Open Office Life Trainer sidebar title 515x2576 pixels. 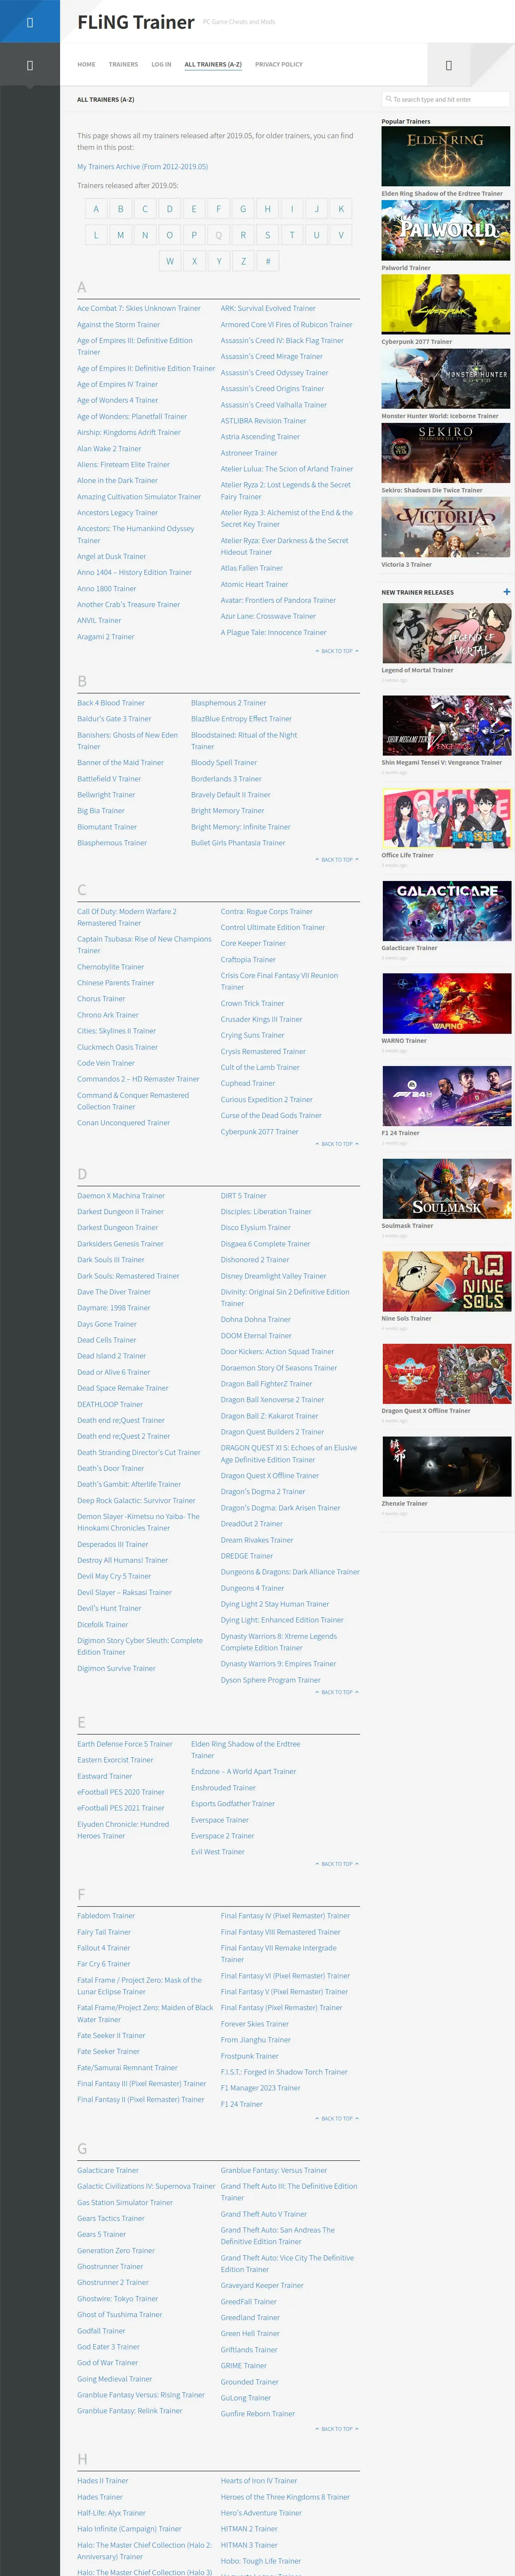[x=407, y=855]
